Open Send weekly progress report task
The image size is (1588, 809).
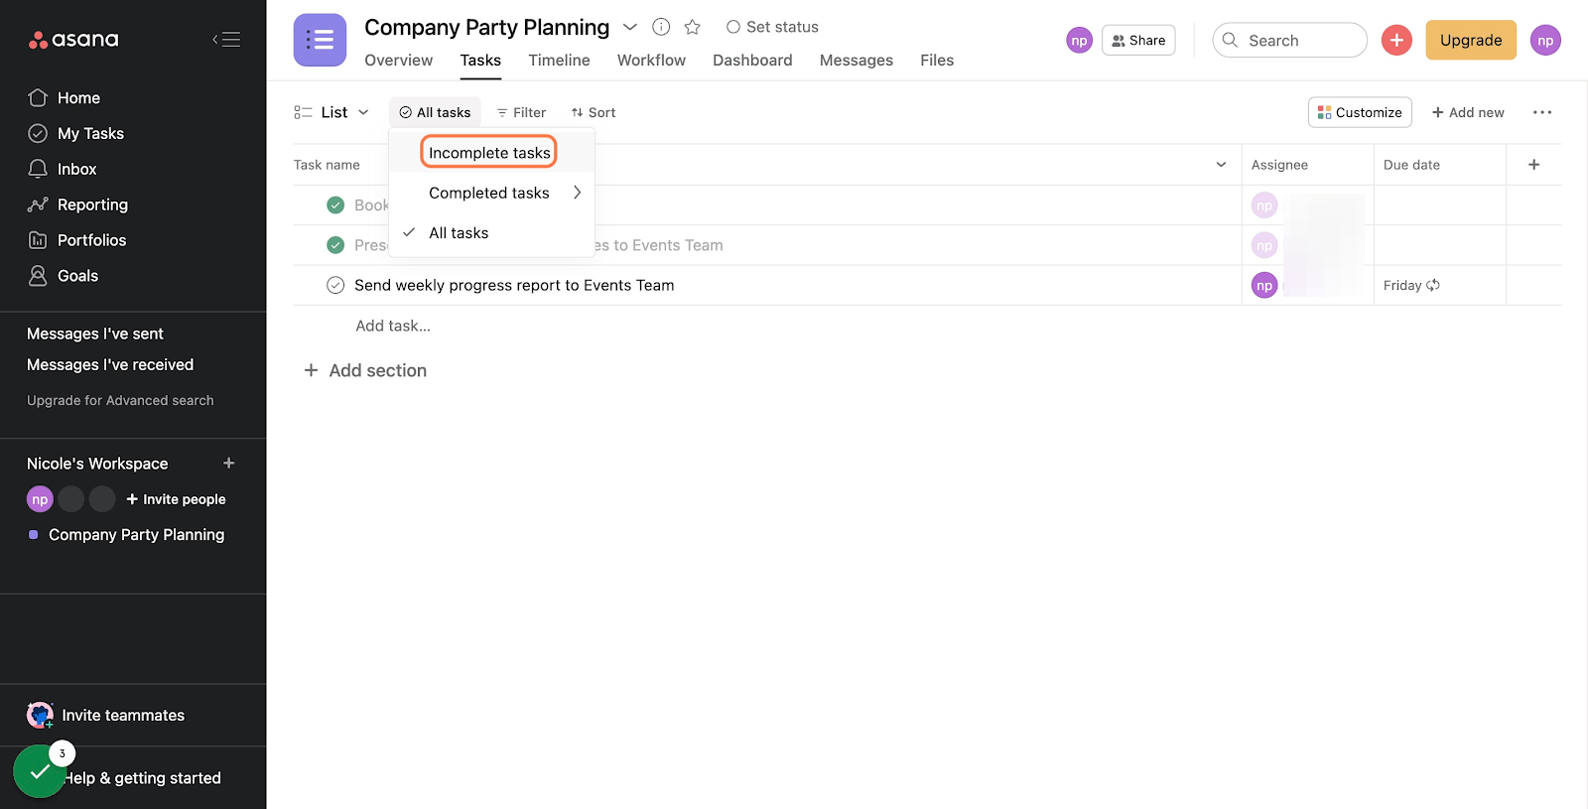click(514, 285)
